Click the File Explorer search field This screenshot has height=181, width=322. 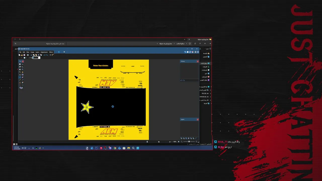click(x=40, y=43)
